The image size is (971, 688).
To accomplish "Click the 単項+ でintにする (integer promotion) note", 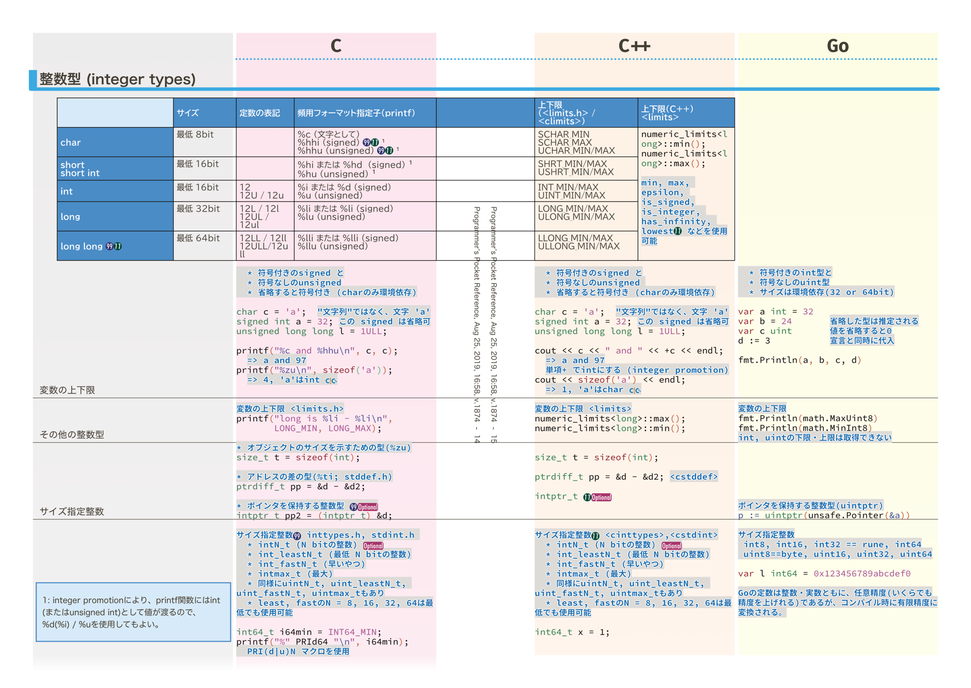I will click(637, 370).
